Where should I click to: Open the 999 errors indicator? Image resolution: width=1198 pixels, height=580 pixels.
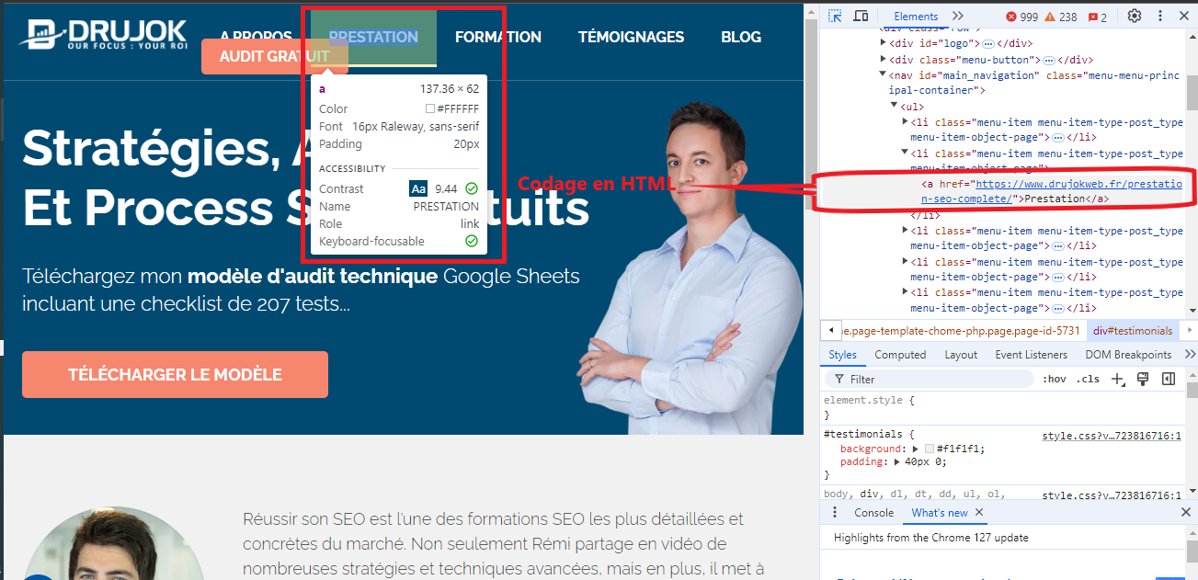[1021, 17]
